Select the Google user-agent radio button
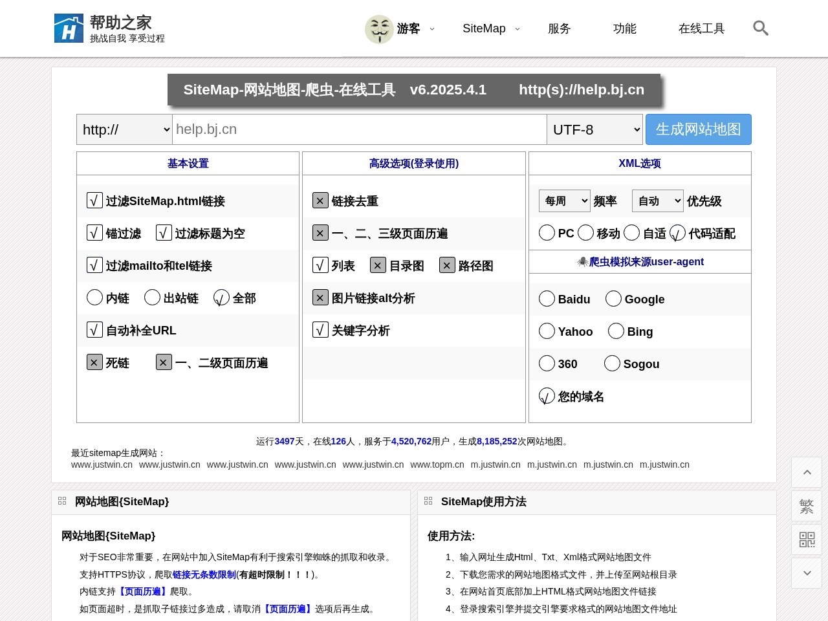The width and height of the screenshot is (828, 621). tap(613, 299)
